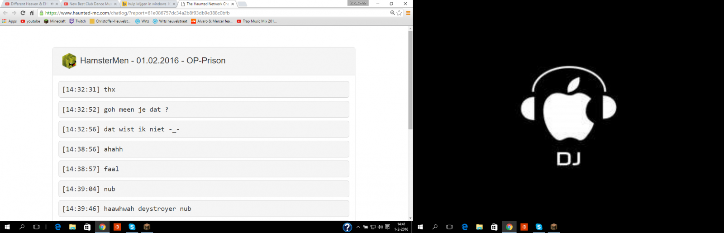724x233 pixels.
Task: Click the page vertical scrollbar thumb
Action: point(410,80)
